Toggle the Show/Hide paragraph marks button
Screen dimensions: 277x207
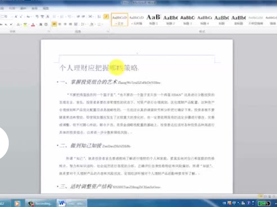click(106, 17)
